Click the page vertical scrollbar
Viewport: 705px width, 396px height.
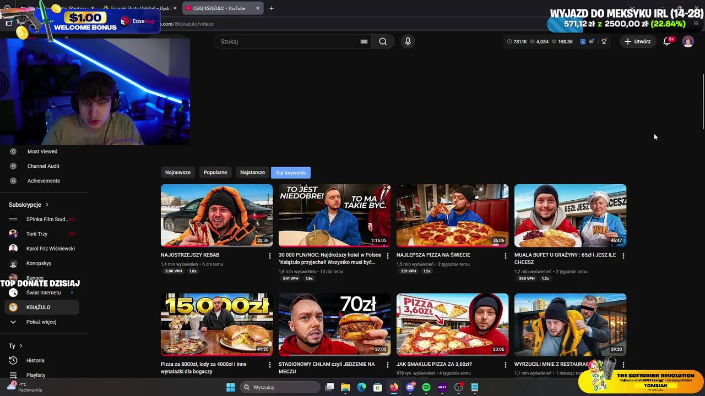coord(702,102)
